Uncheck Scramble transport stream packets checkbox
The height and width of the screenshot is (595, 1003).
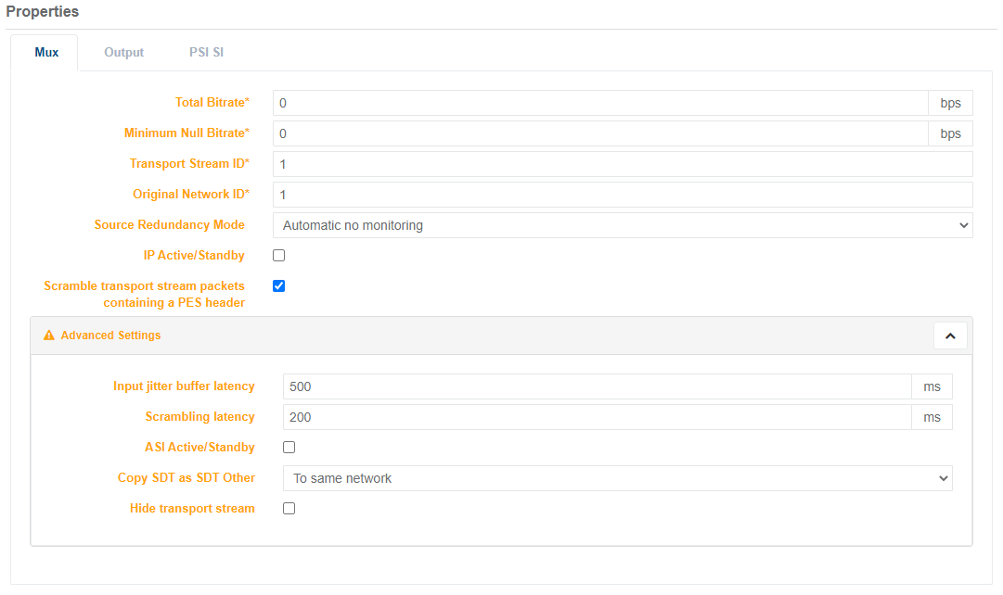coord(279,286)
